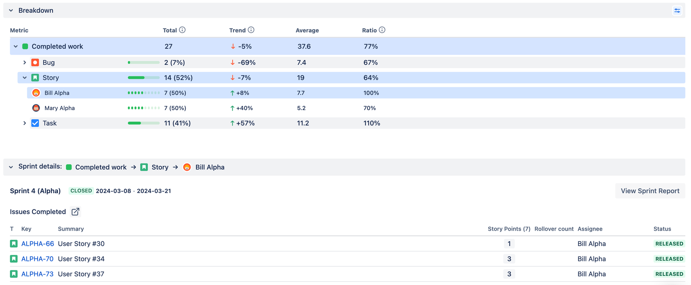This screenshot has height=285, width=691.
Task: Open issue ALPHA-66 link
Action: 37,244
